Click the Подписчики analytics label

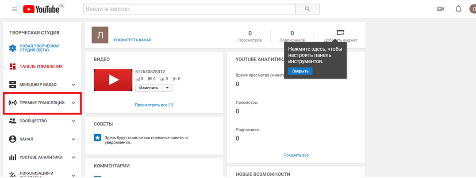[247, 129]
